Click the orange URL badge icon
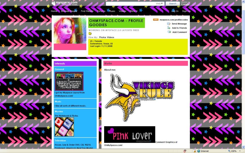The image size is (245, 153). click(x=156, y=20)
